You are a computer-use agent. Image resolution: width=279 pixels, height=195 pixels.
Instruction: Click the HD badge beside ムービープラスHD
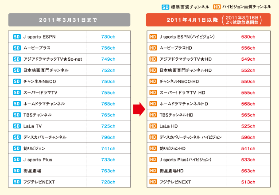coord(153,48)
